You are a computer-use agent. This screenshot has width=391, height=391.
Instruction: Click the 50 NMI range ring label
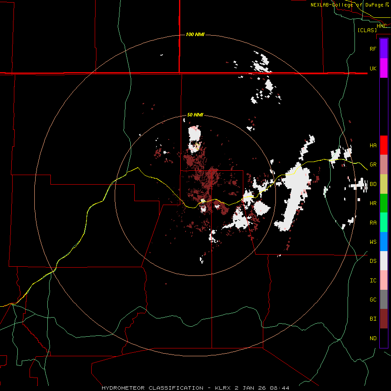pyautogui.click(x=195, y=115)
